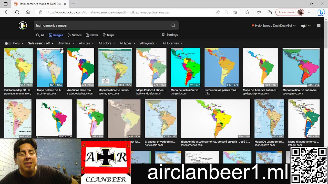
Task: Open the 984 × 948 map thumbnail
Action: pos(301,67)
